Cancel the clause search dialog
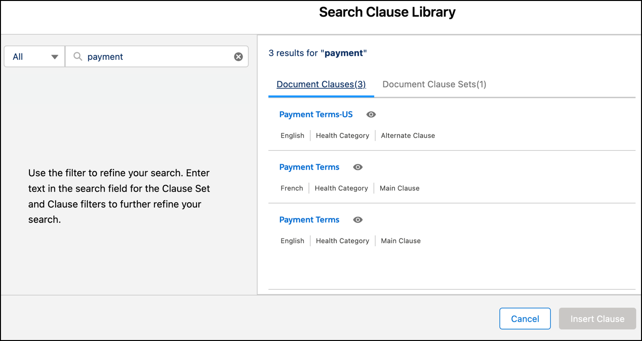This screenshot has width=642, height=341. [x=525, y=318]
